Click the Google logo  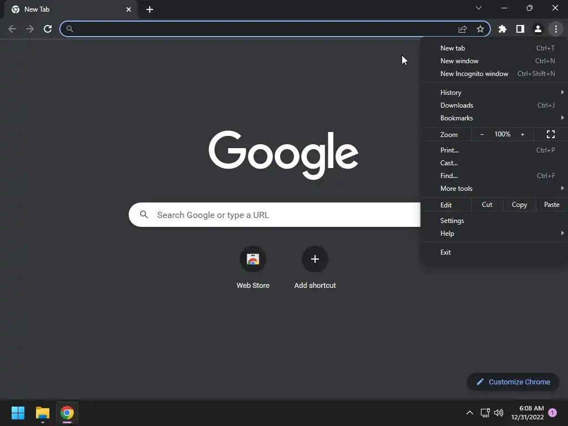click(x=283, y=155)
